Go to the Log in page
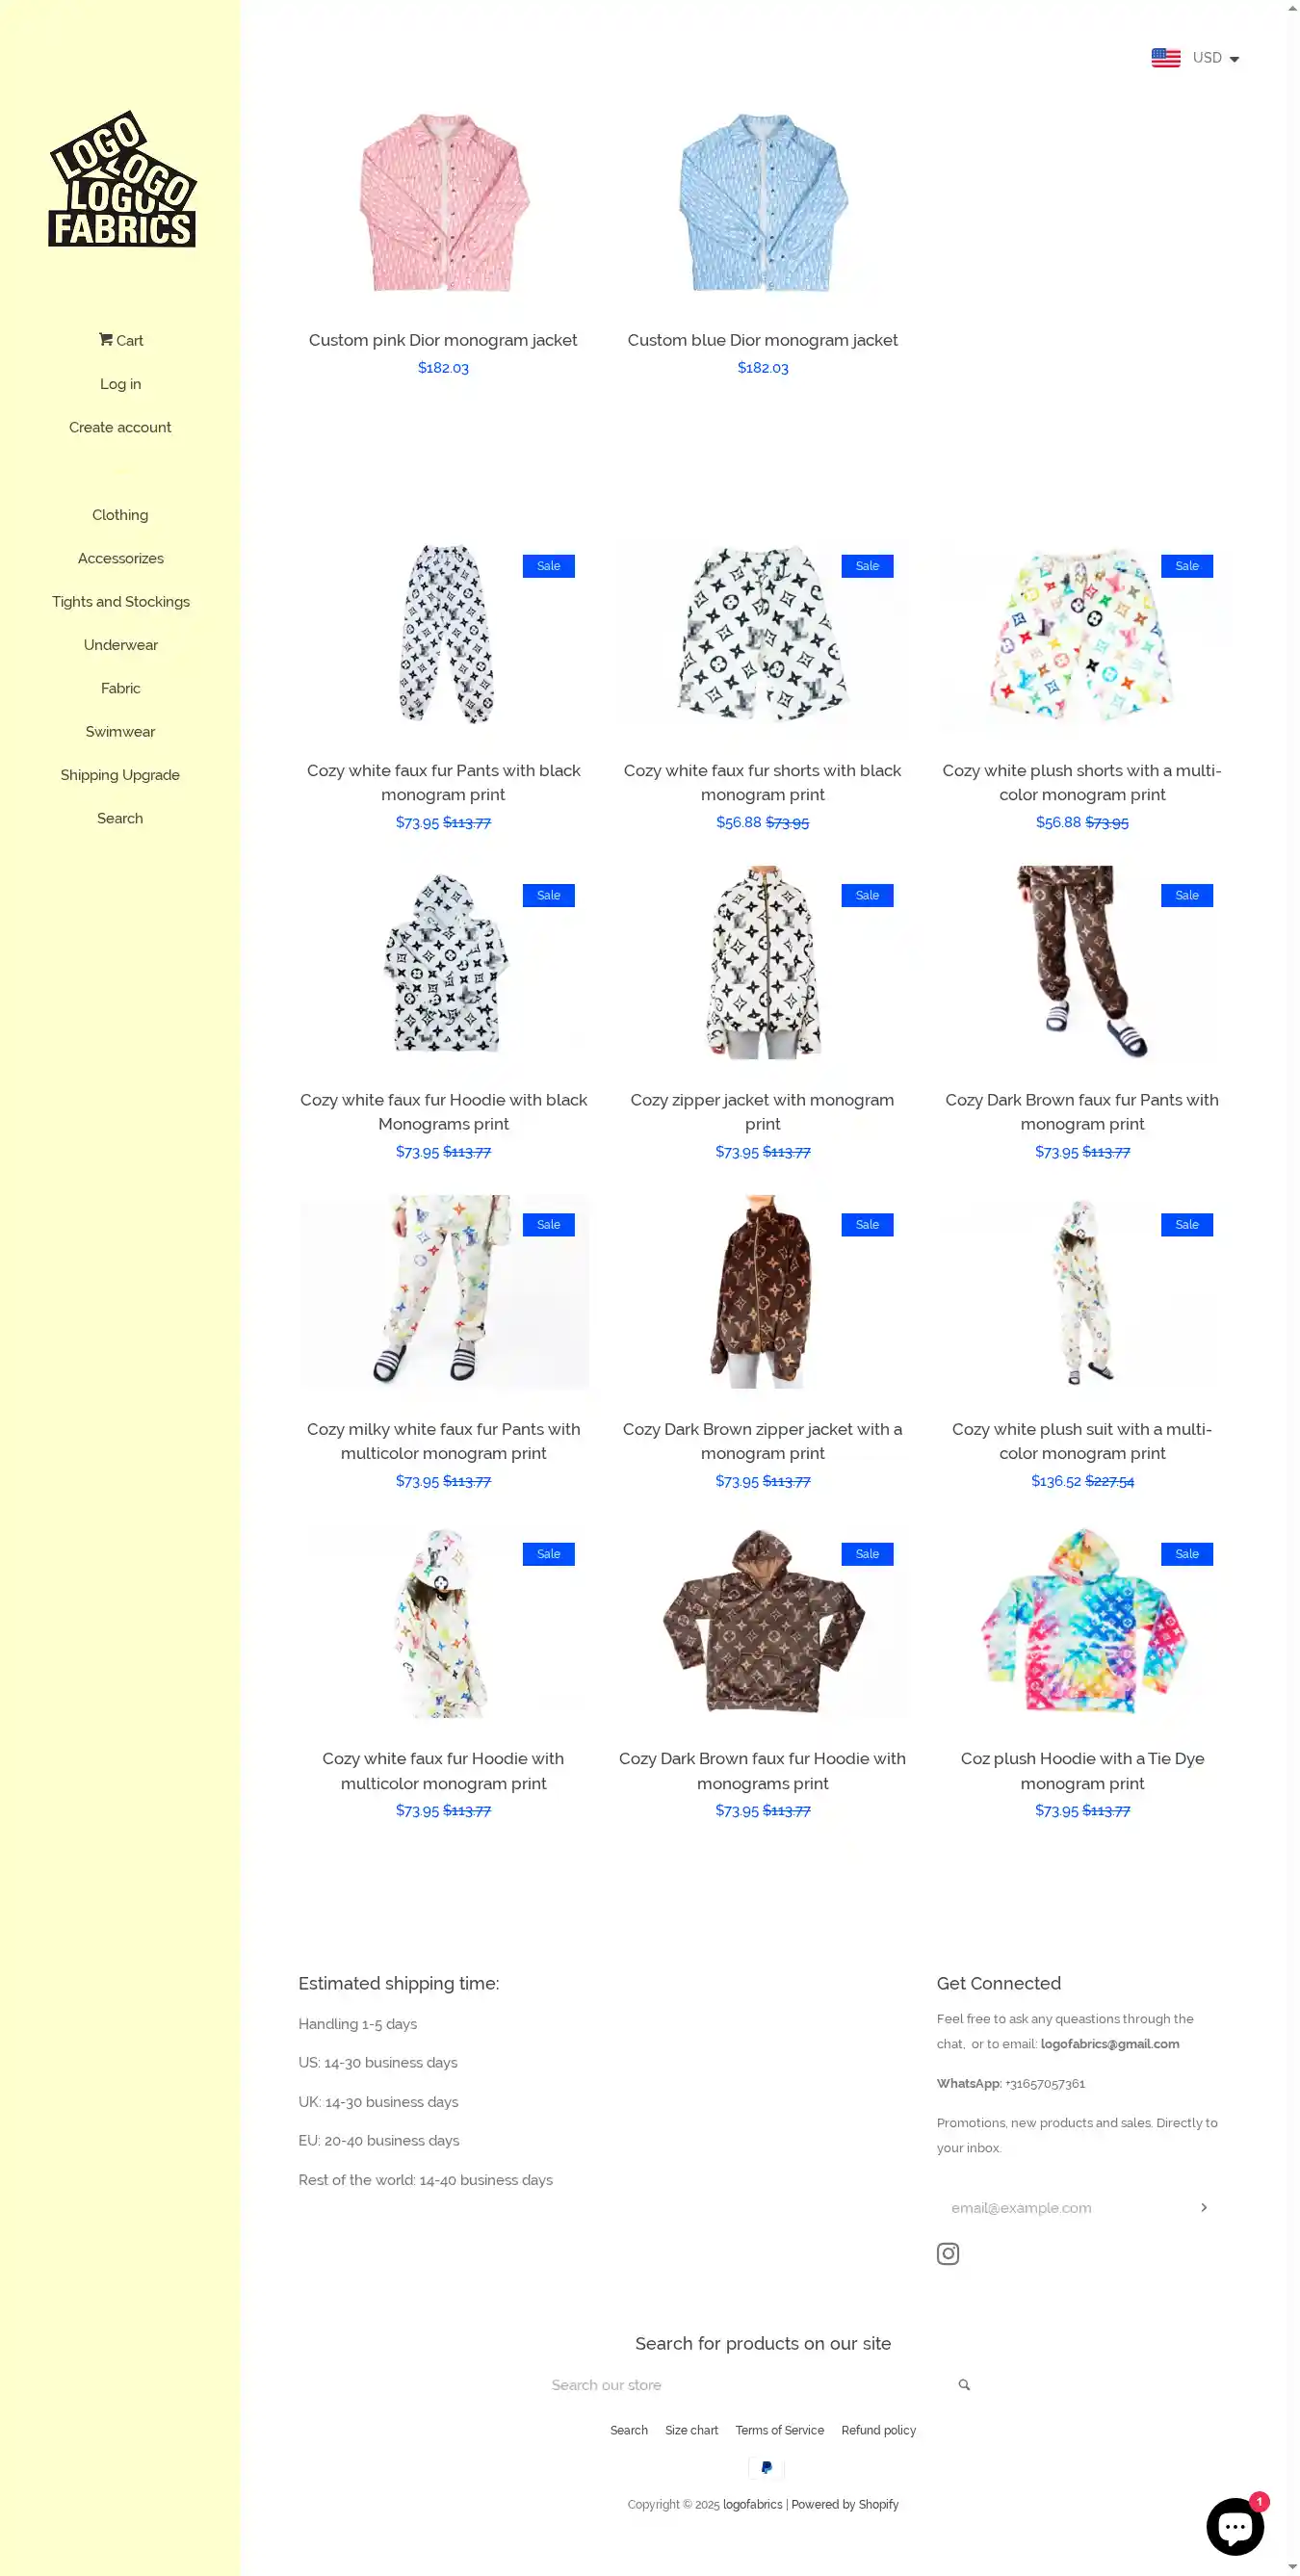This screenshot has width=1300, height=2576. click(120, 384)
